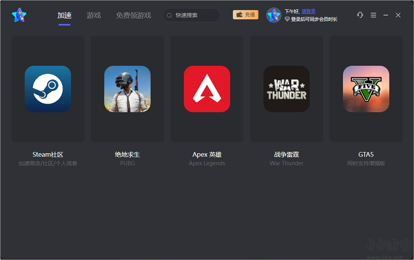Open the 免费领游戏 tab

point(134,15)
